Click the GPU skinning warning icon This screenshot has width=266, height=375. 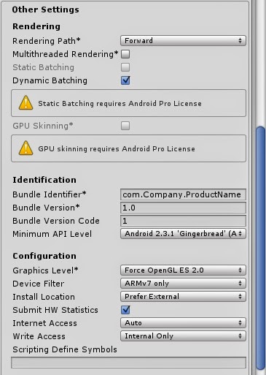[26, 148]
